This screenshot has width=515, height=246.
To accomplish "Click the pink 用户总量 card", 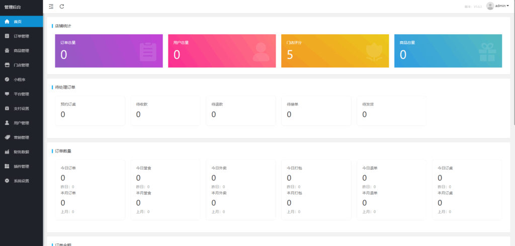I will [222, 51].
